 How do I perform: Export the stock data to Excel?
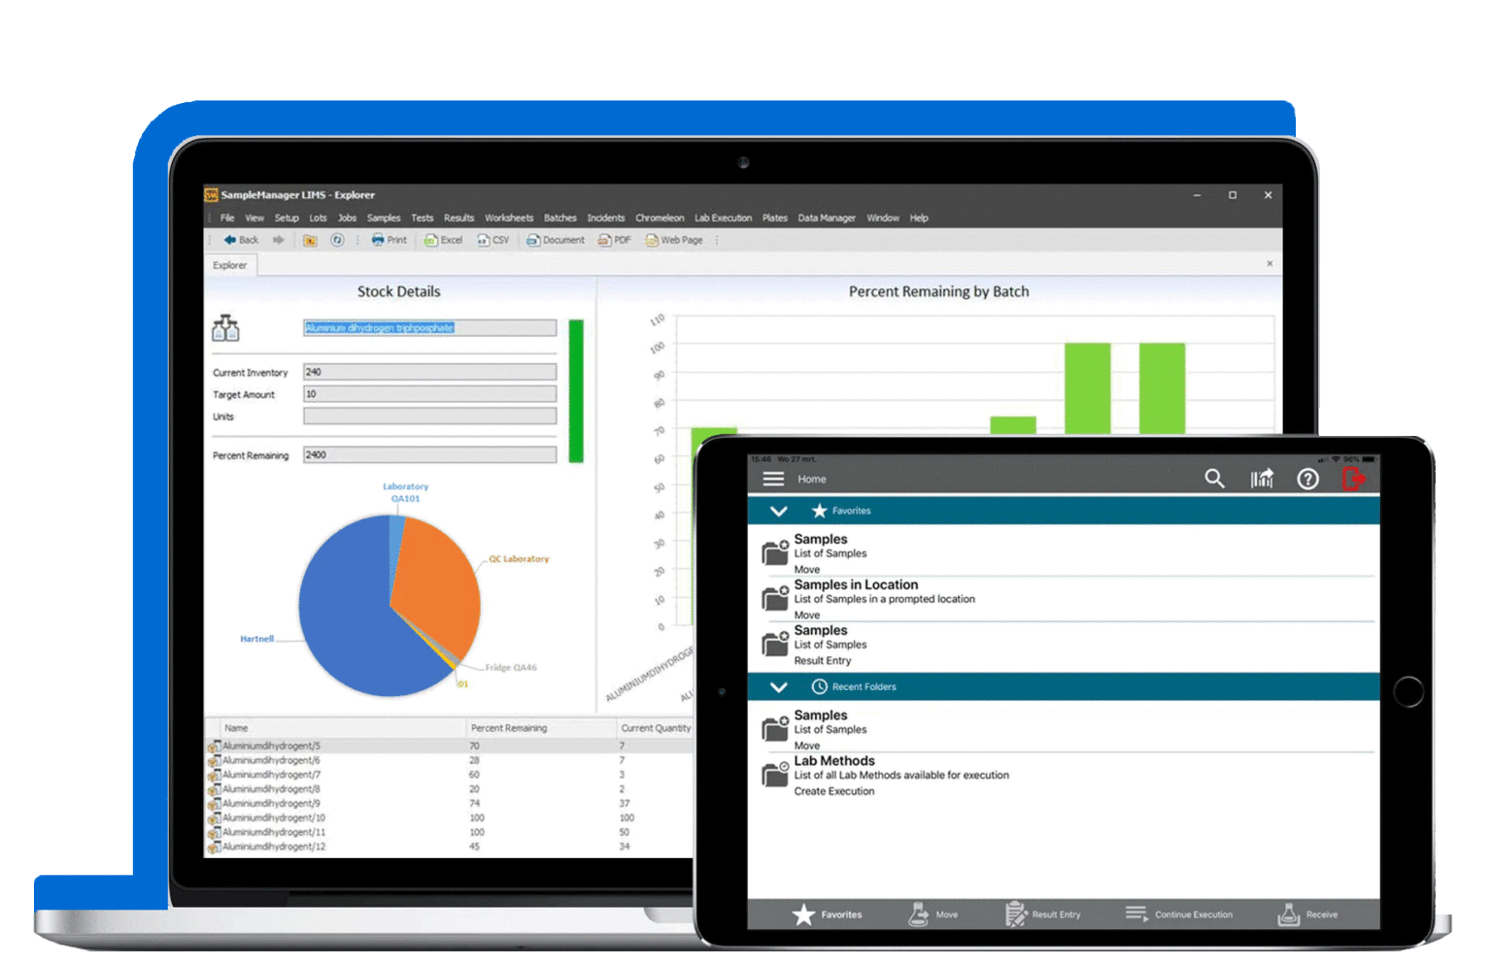(443, 240)
